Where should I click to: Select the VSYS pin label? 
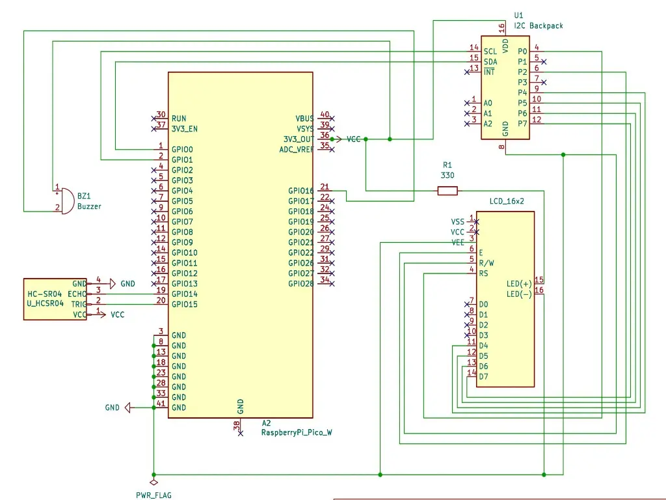[x=305, y=129]
